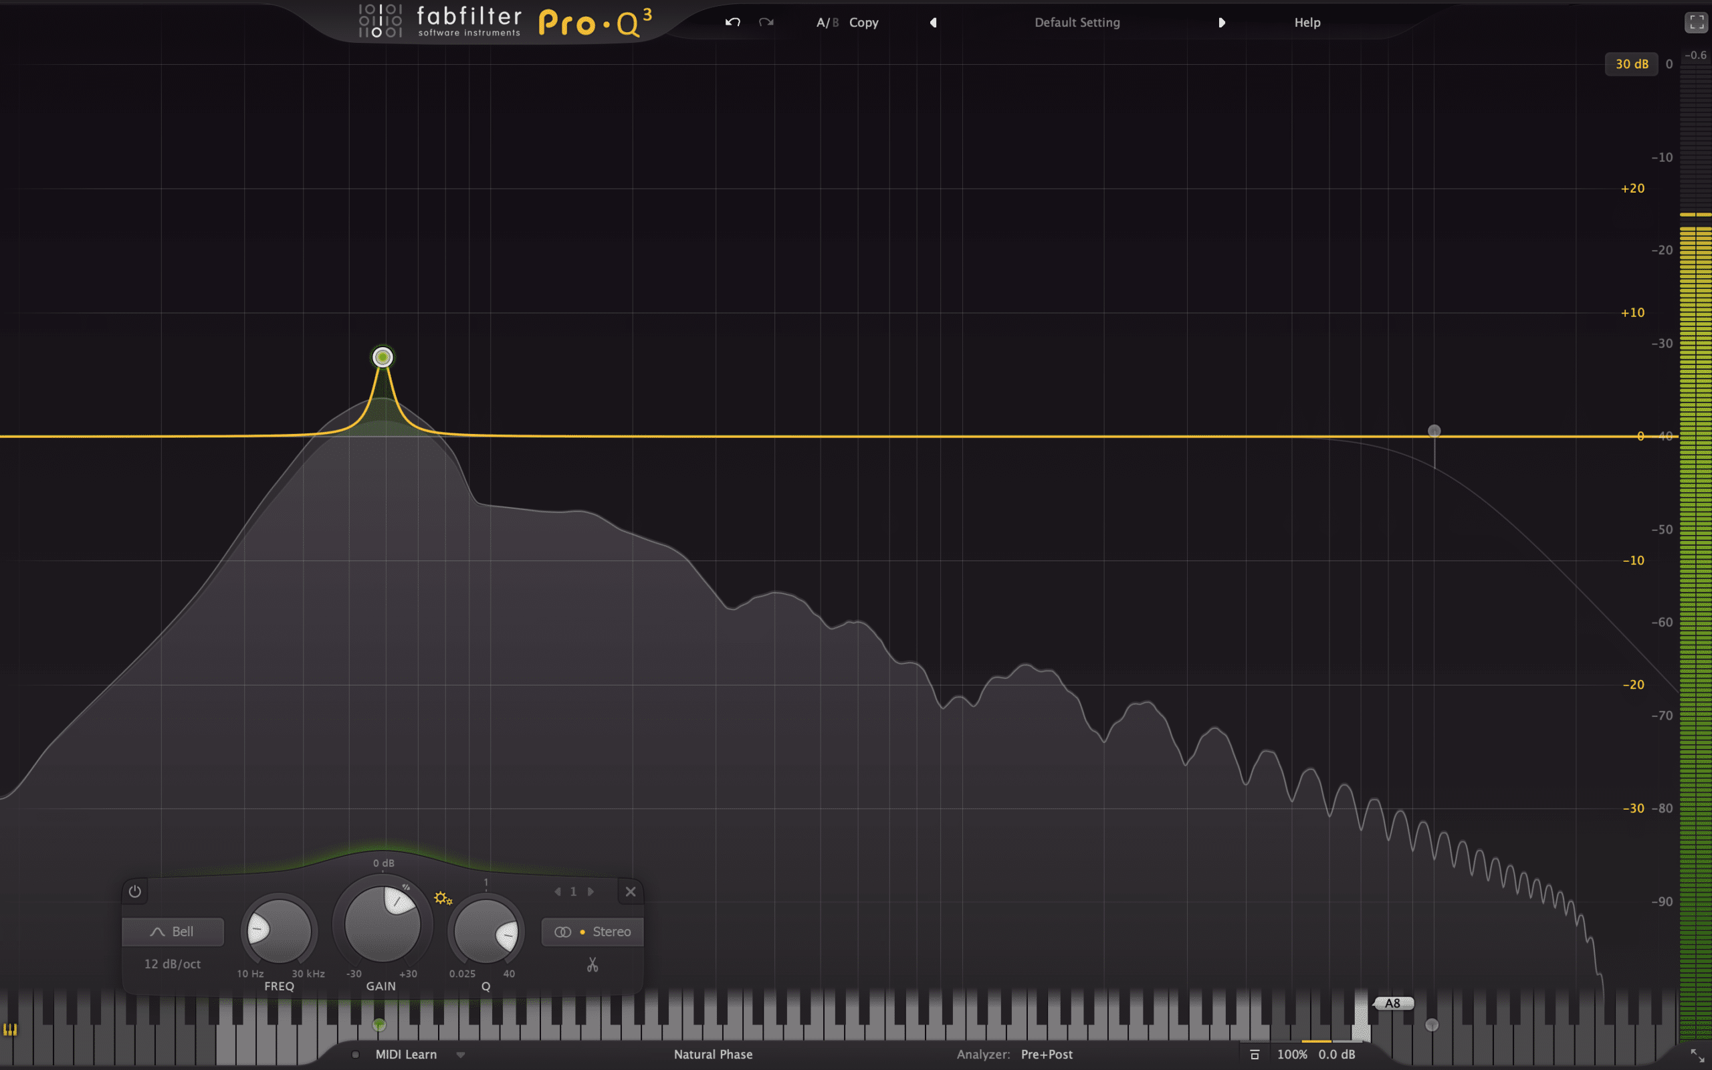Click the A8 note label on the piano
The image size is (1712, 1070).
pos(1392,1002)
